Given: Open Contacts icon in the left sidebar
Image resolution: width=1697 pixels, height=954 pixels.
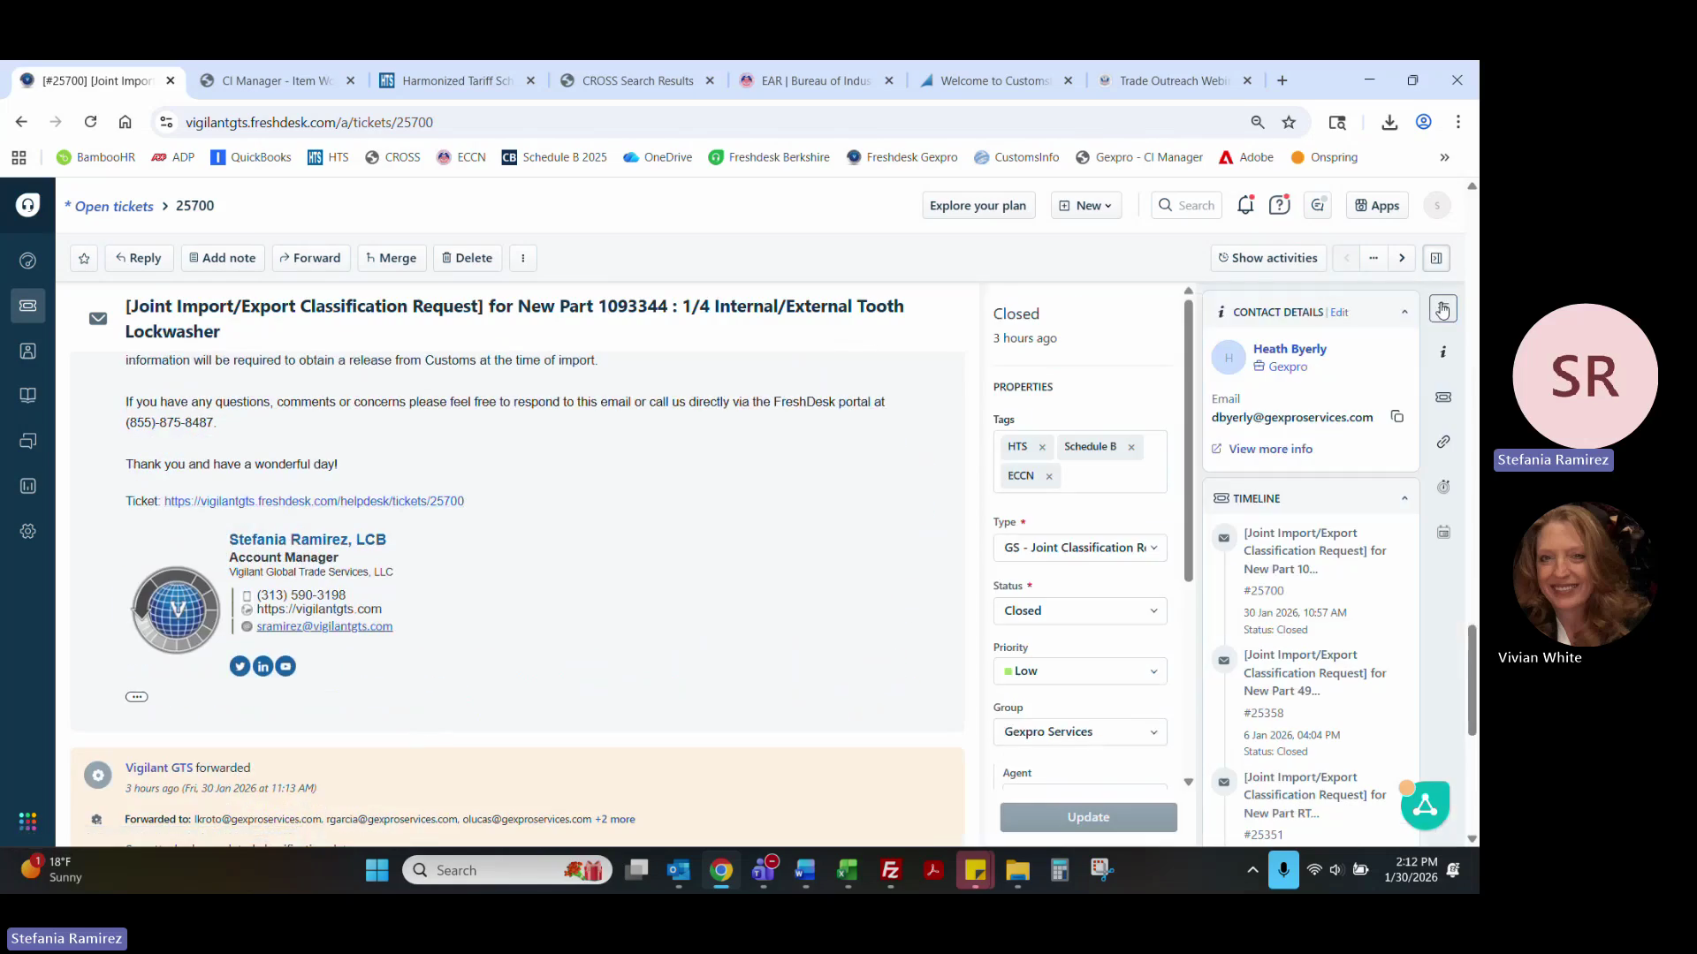Looking at the screenshot, I should [x=27, y=351].
